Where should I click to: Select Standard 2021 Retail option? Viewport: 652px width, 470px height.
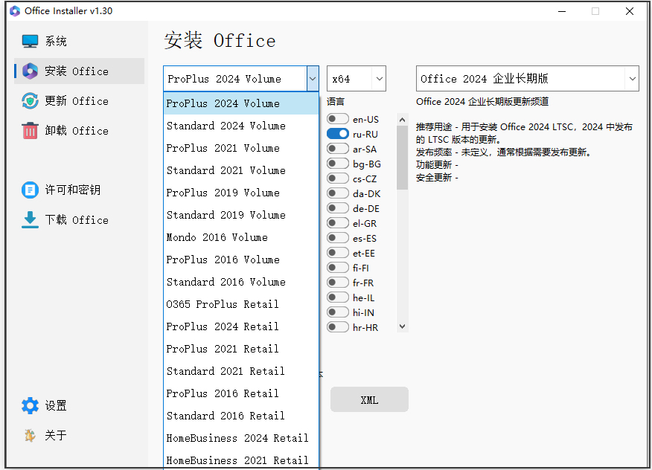coord(241,371)
